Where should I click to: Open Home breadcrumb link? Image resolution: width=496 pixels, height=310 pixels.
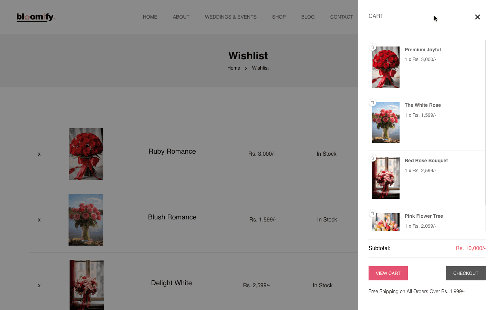[234, 68]
